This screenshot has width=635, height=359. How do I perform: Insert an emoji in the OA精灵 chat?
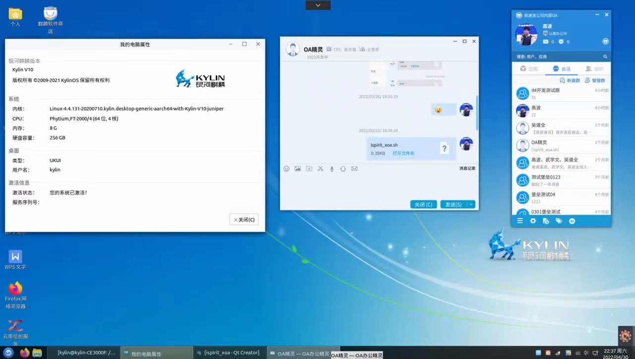coord(286,169)
